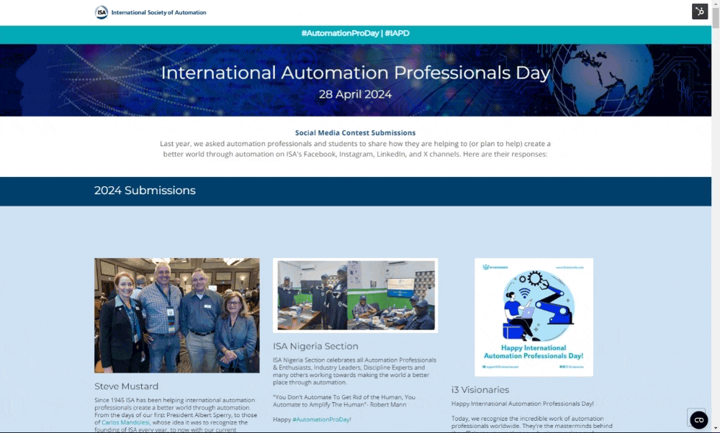
Task: Open the chat widget icon
Action: [698, 420]
